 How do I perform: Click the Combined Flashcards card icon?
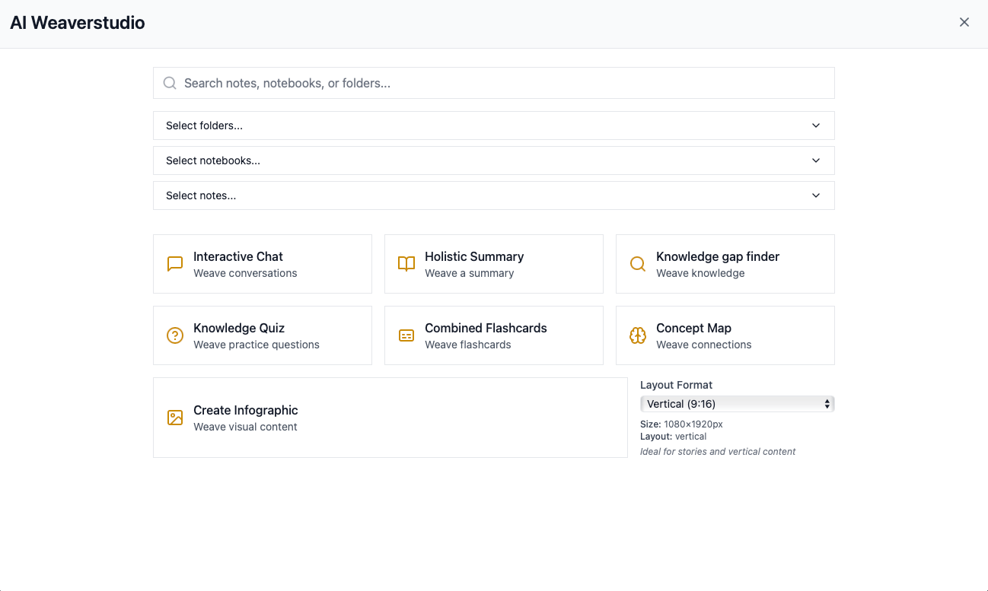point(406,335)
